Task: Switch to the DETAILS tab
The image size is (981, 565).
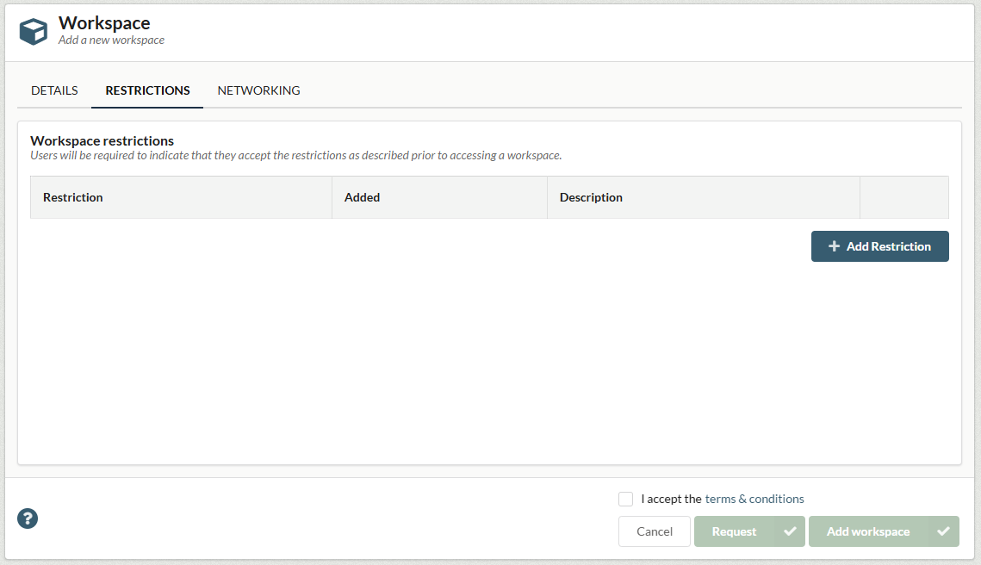Action: [x=54, y=90]
